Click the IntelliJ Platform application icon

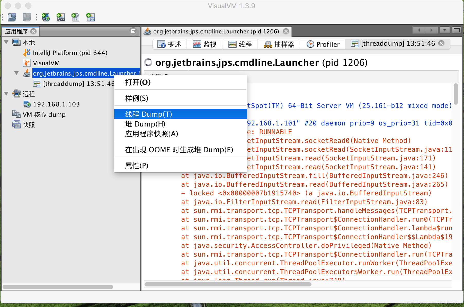pos(27,53)
